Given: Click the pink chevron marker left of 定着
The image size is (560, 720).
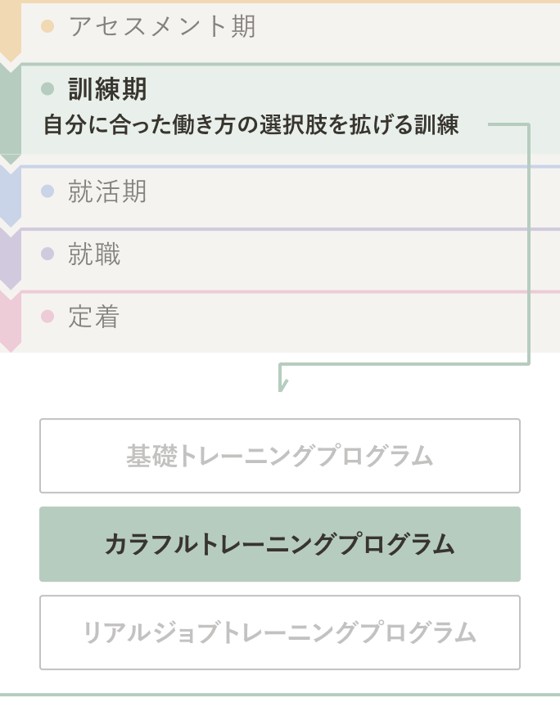Looking at the screenshot, I should 11,322.
